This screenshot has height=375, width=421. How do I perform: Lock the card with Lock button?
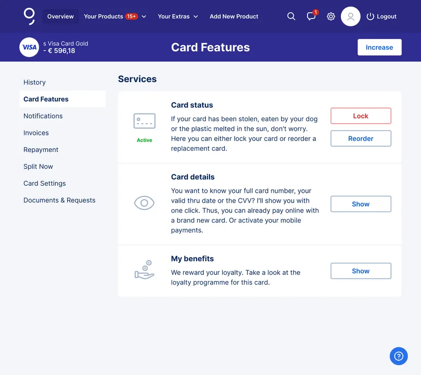pos(360,116)
